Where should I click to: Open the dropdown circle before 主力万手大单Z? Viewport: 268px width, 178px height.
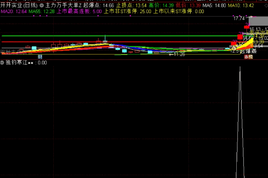click(41, 5)
